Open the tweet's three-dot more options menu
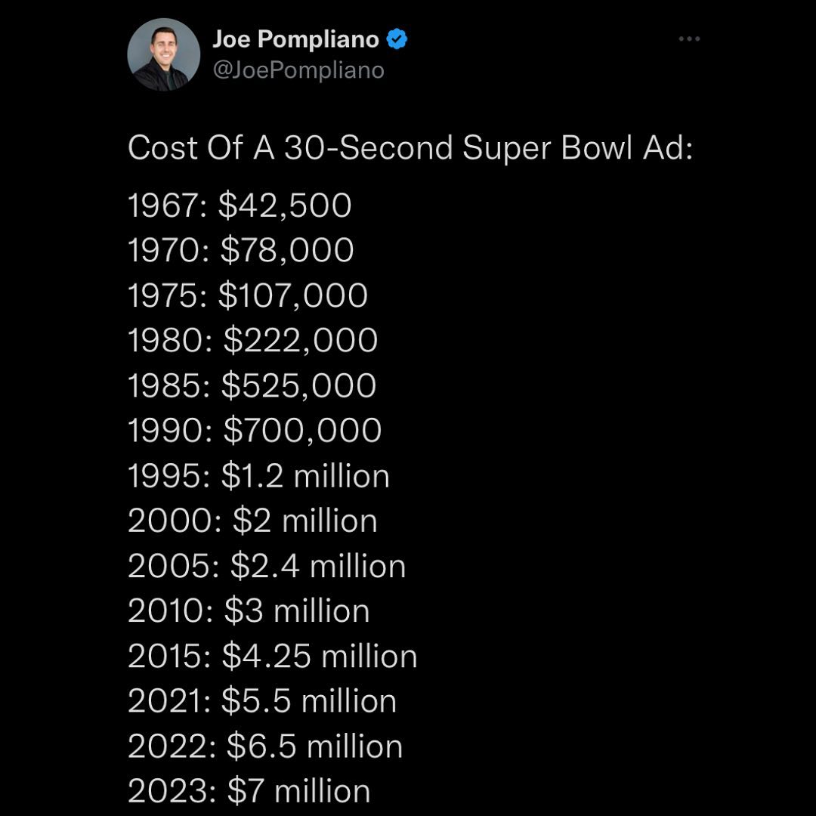Viewport: 816px width, 816px height. pyautogui.click(x=689, y=40)
